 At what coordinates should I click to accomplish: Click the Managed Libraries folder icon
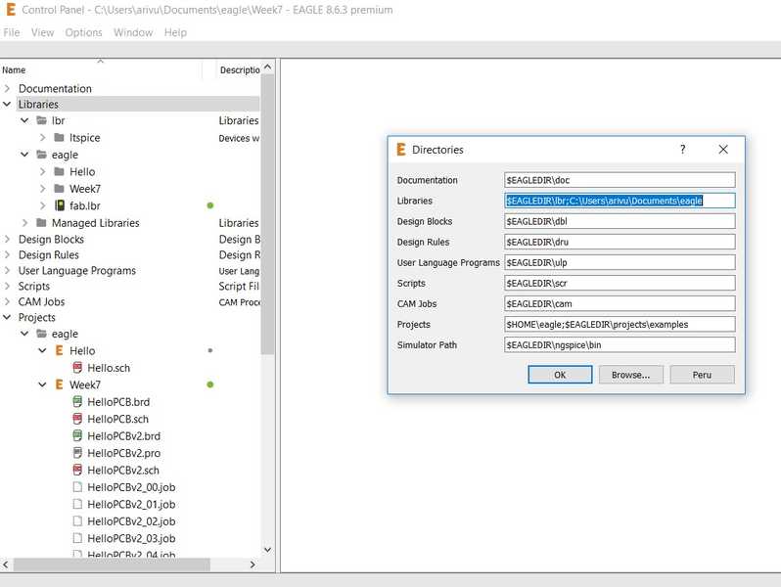tap(42, 222)
